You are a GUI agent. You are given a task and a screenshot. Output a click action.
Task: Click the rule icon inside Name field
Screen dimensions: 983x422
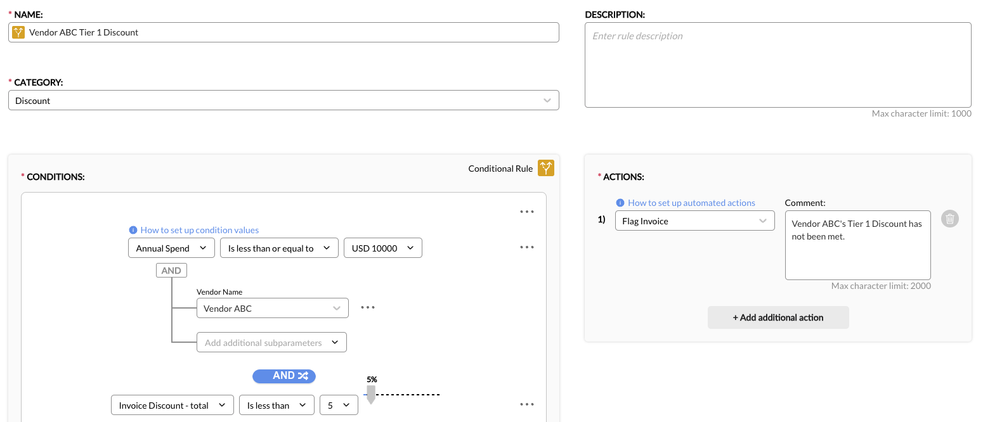18,32
